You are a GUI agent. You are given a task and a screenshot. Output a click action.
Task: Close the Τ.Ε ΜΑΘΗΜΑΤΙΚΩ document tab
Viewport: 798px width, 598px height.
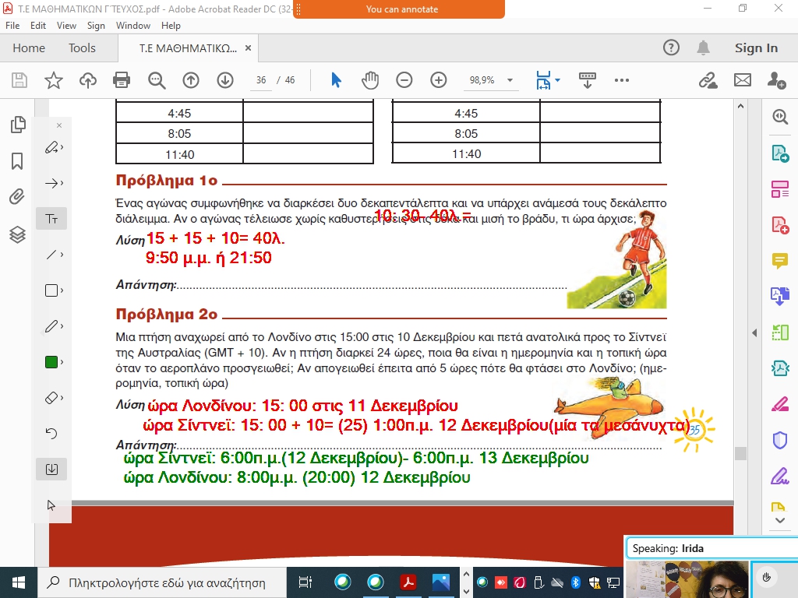(249, 47)
